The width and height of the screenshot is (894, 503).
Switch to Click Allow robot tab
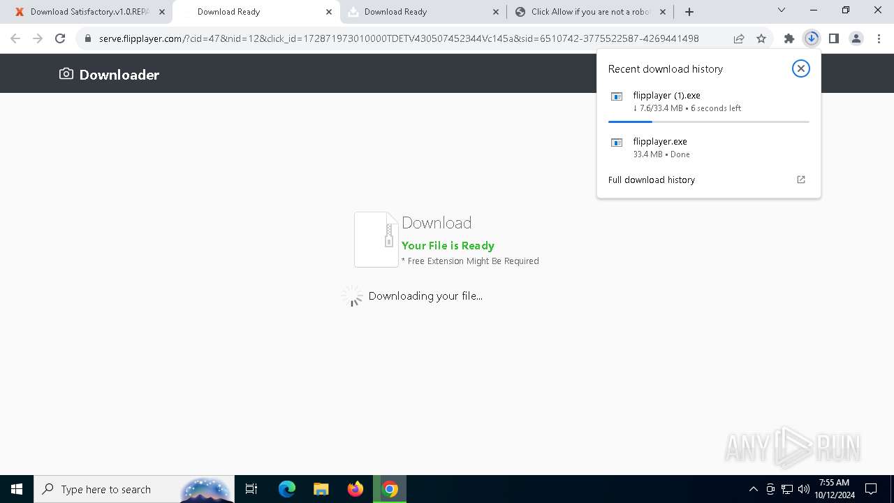[x=591, y=12]
